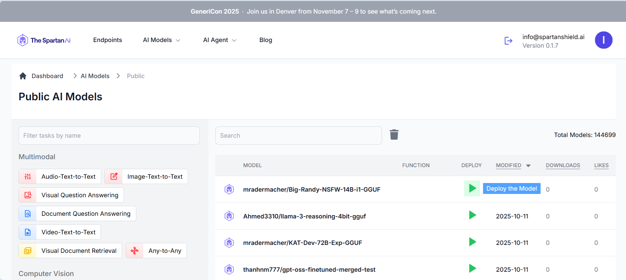
Task: Open the Blog menu item
Action: [x=266, y=40]
